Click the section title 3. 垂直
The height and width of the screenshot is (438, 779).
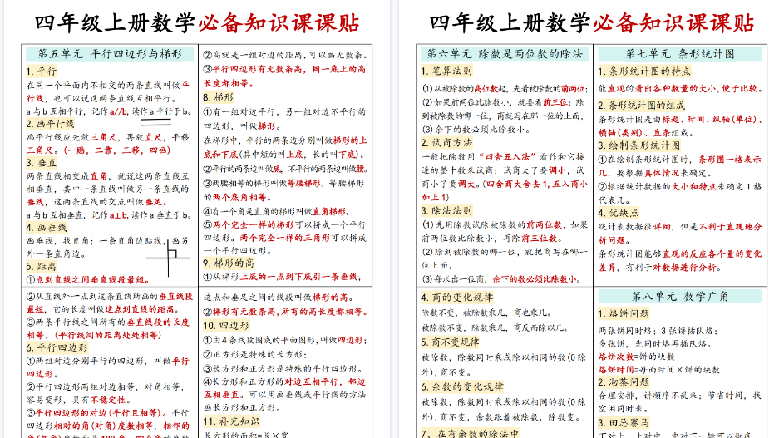tap(42, 163)
